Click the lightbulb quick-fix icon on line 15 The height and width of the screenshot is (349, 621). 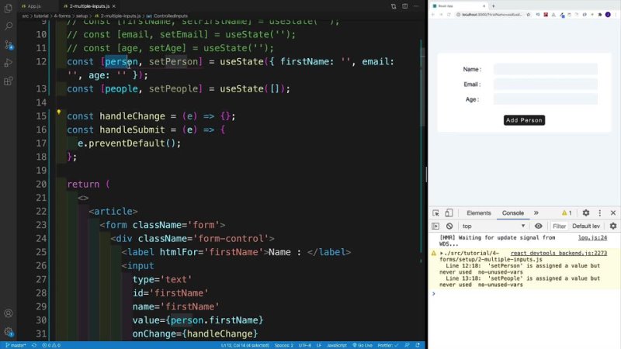tap(59, 112)
